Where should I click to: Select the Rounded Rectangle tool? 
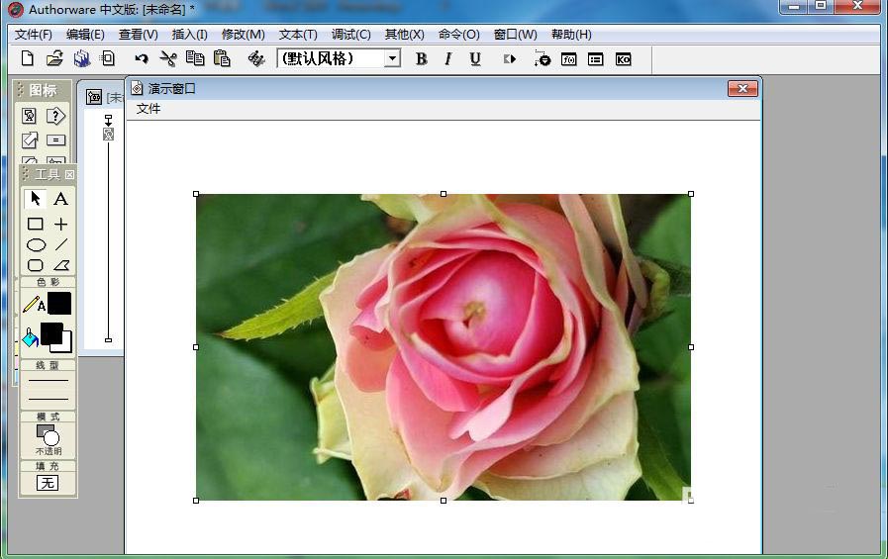36,265
